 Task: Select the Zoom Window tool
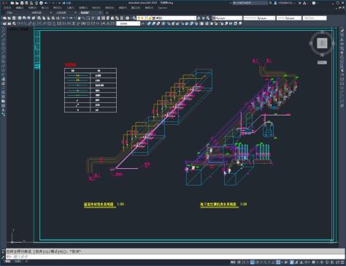[88, 18]
